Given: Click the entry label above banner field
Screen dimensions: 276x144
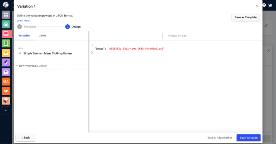Looking at the screenshot, I should point(20,48).
